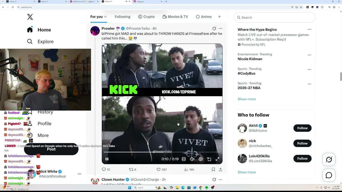
Task: Open the floating Grok button
Action: (329, 159)
